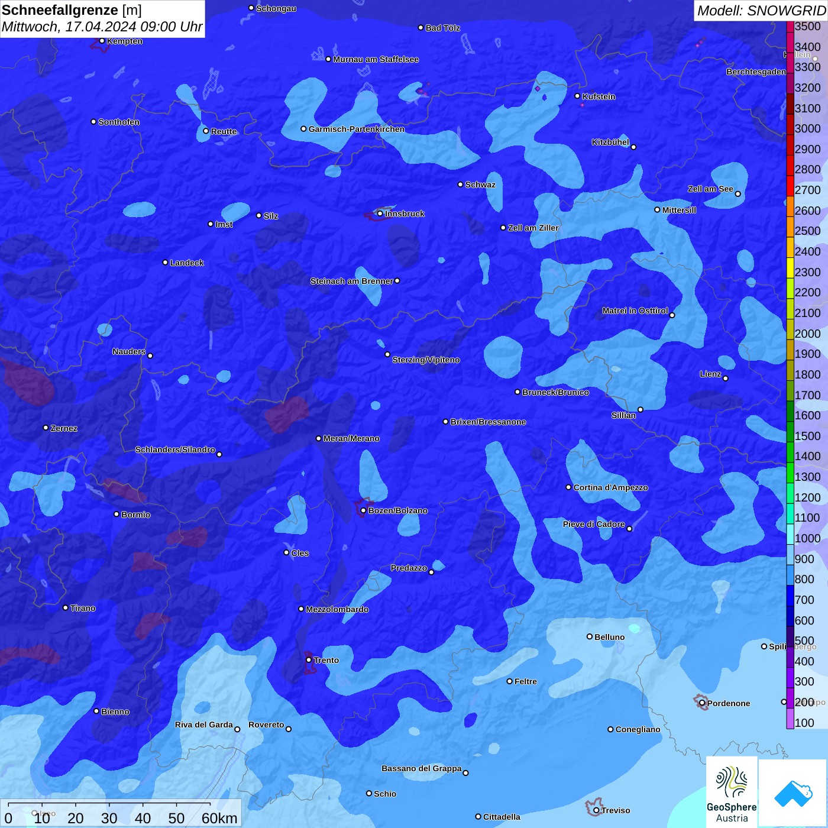This screenshot has height=828, width=828.
Task: Click the 'Cortina d'Ampezzo' label
Action: (x=610, y=487)
